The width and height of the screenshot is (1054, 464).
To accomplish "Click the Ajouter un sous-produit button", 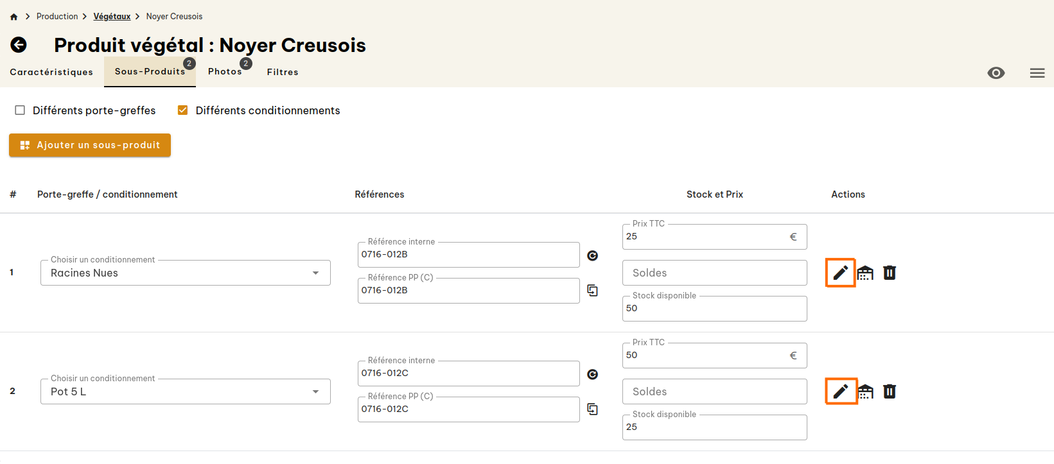I will point(89,145).
